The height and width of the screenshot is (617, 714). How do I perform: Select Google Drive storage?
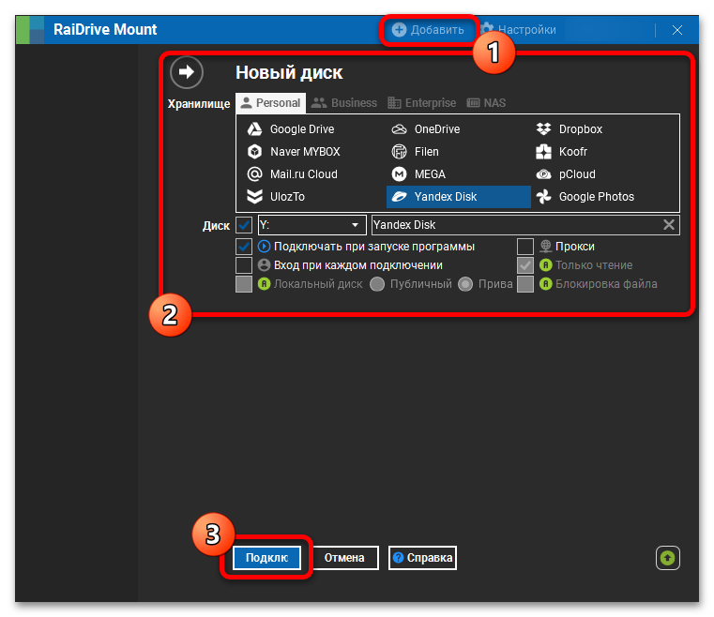tap(291, 129)
